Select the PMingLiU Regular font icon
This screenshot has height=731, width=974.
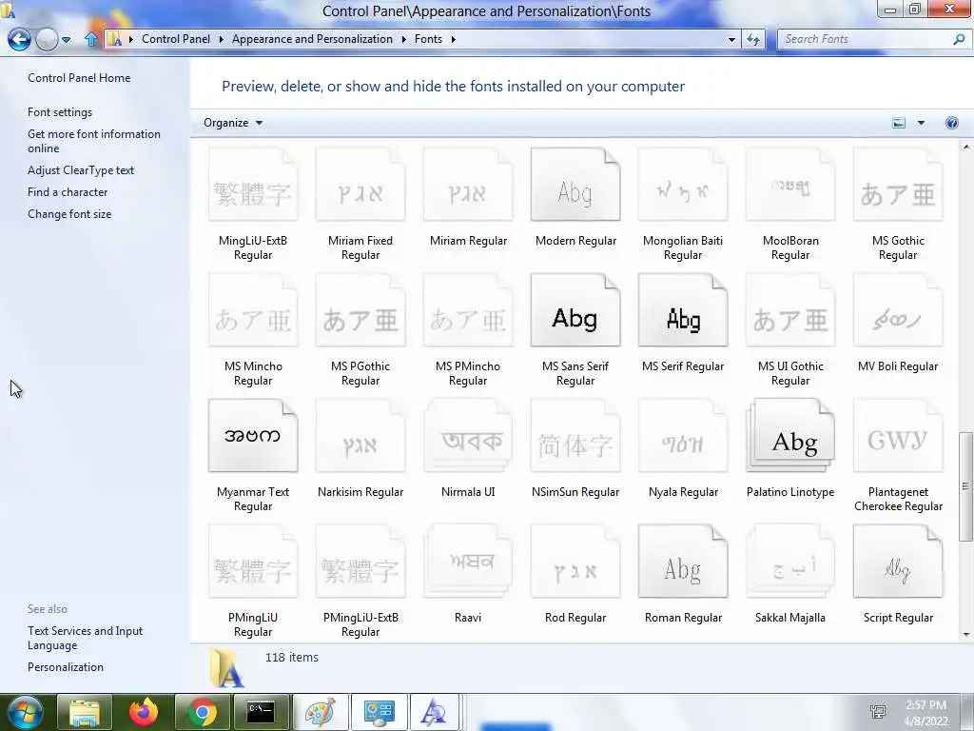pos(253,561)
